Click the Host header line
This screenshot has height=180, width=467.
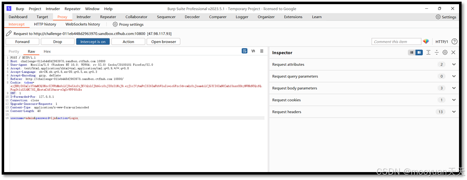(58, 61)
